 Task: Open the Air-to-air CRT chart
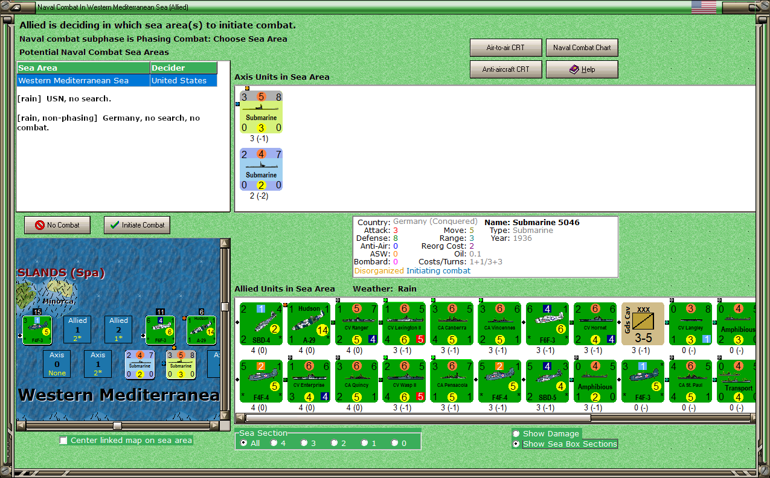click(505, 48)
